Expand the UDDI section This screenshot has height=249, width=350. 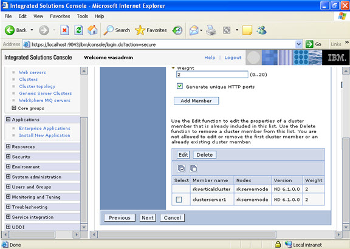click(x=9, y=227)
